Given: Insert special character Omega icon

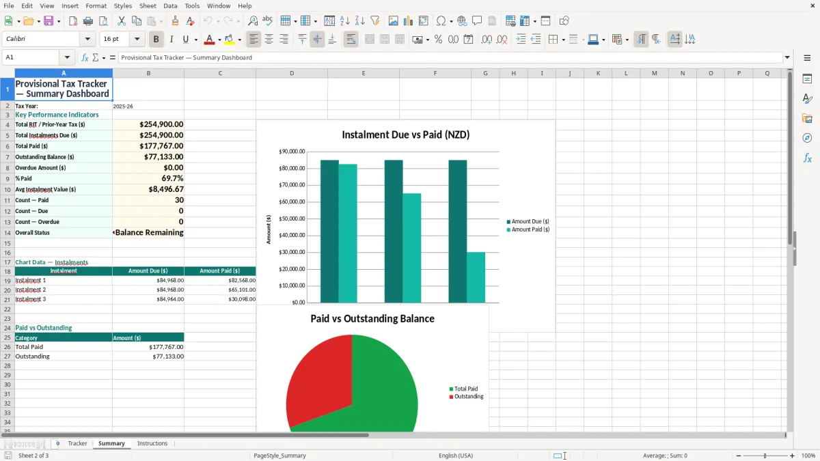Looking at the screenshot, I should click(x=441, y=21).
